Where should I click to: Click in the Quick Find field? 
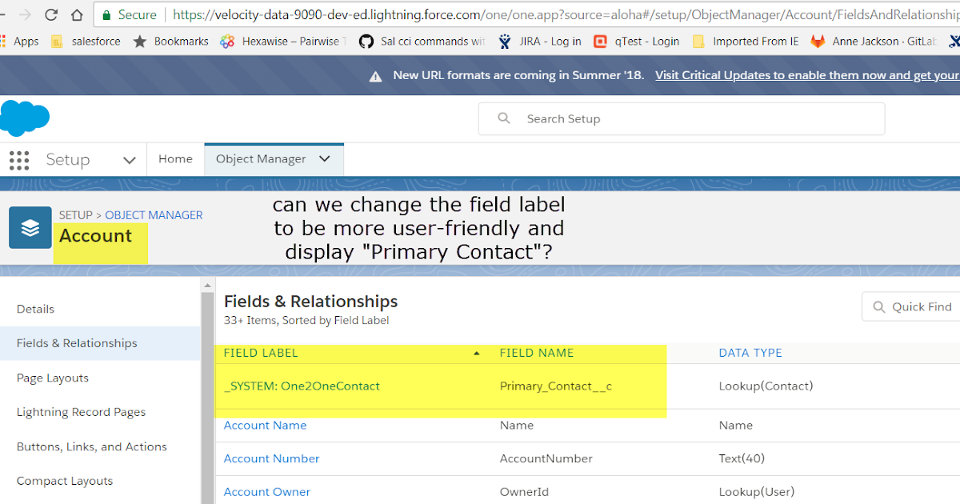910,306
